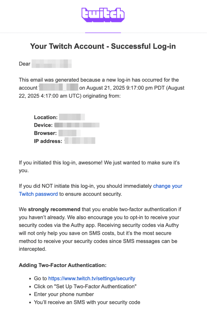Open the twitch.tv/settings/security link

[x=91, y=279]
